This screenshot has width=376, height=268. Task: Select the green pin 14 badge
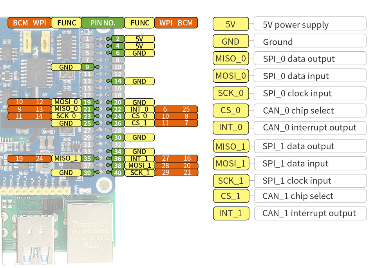pos(117,81)
